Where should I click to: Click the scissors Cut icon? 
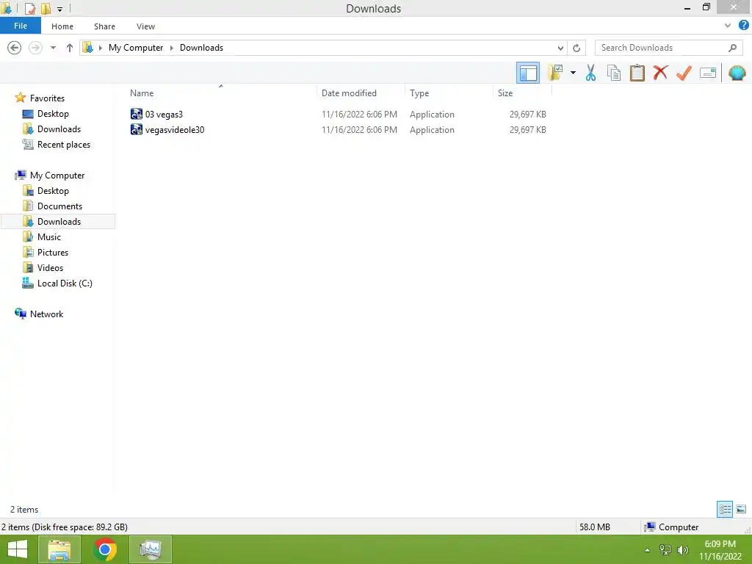tap(591, 73)
